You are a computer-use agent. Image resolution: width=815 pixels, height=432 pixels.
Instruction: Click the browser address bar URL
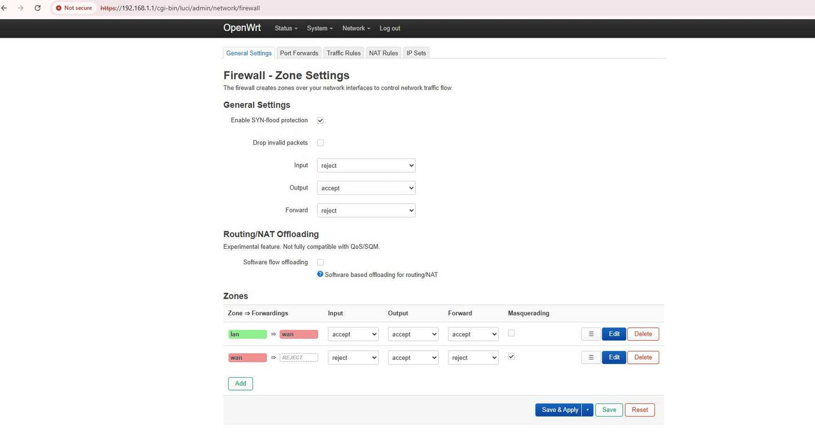(x=180, y=8)
